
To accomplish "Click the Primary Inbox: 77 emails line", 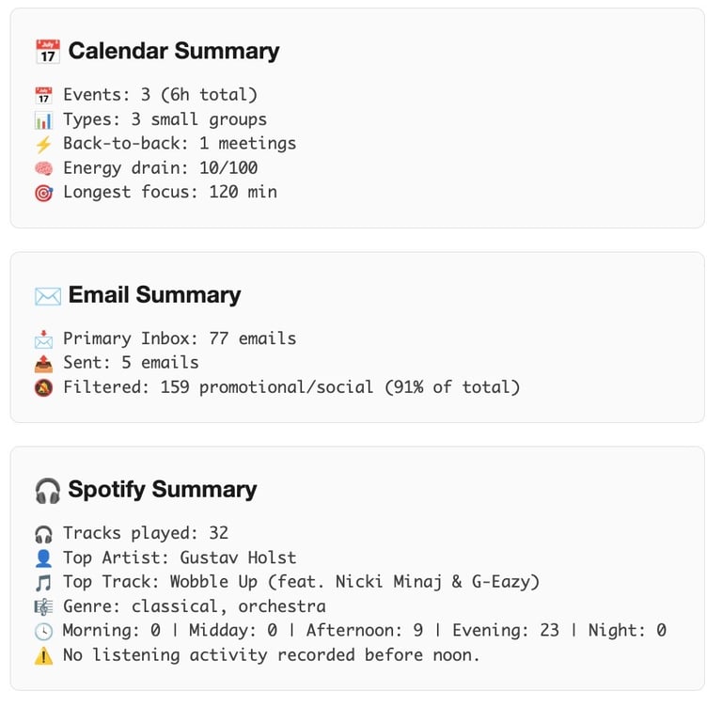I will [180, 338].
